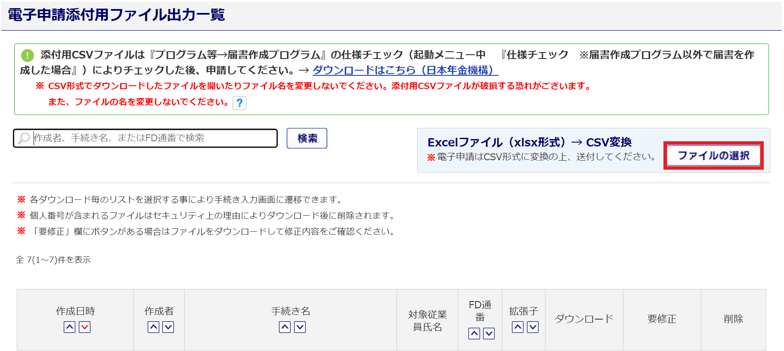Sort 作成者 column descending
Viewport: 784px width, 351px height.
[x=168, y=327]
